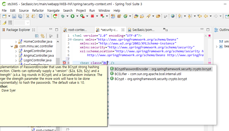Screen dimensions: 229x131
Task: Click the New Java Package icon
Action: pos(119,16)
